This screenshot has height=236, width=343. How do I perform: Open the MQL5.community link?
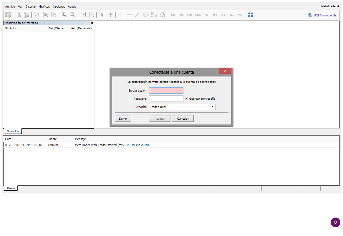coord(325,15)
